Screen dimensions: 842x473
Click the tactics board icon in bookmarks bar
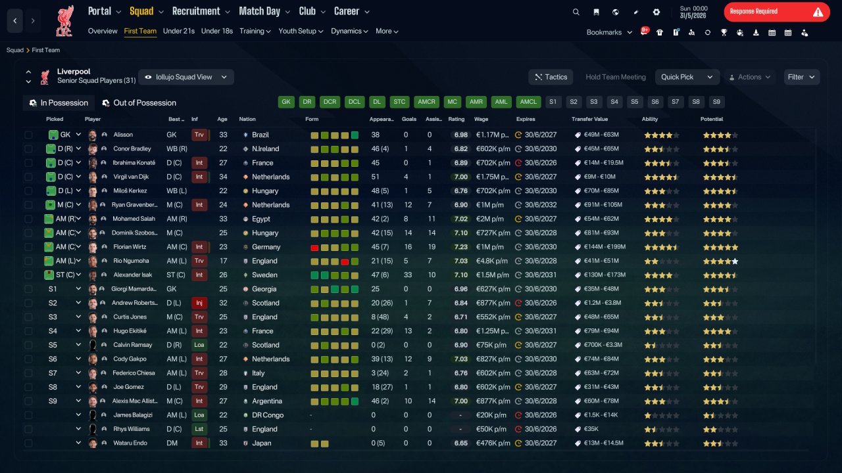click(x=676, y=32)
